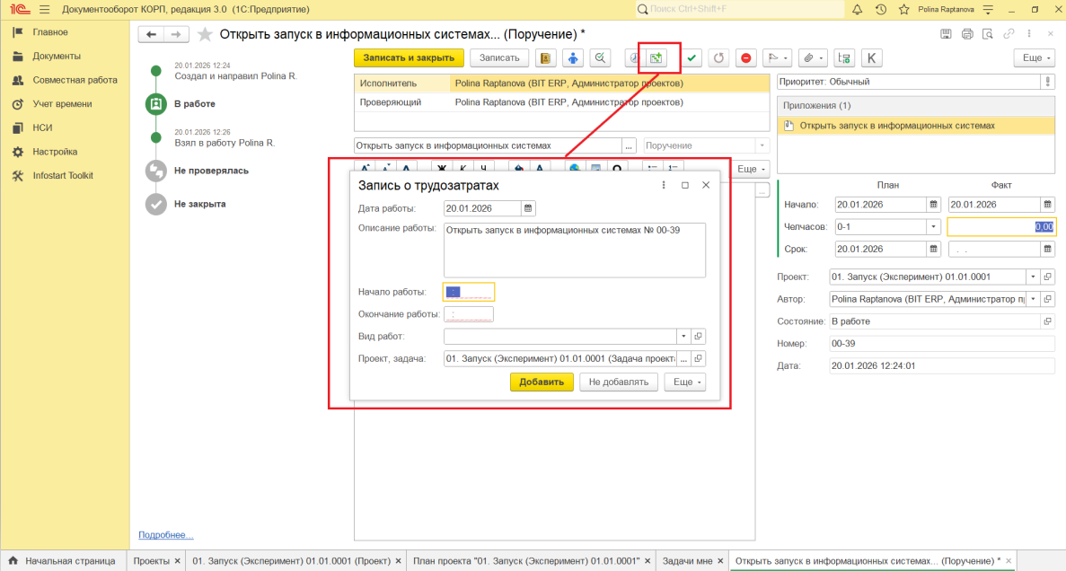Mark this task as favorite star

[x=205, y=34]
